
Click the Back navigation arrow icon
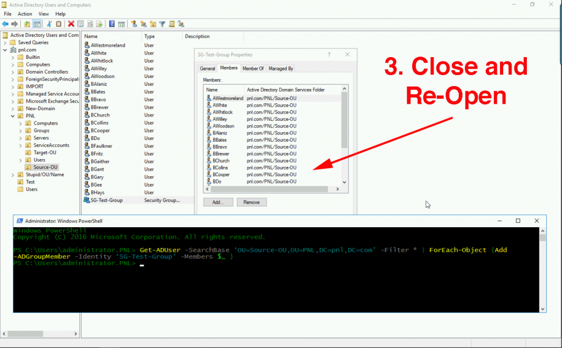pyautogui.click(x=5, y=24)
